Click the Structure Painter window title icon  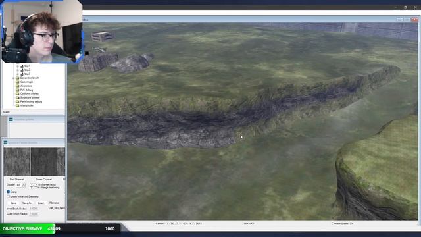(5, 142)
